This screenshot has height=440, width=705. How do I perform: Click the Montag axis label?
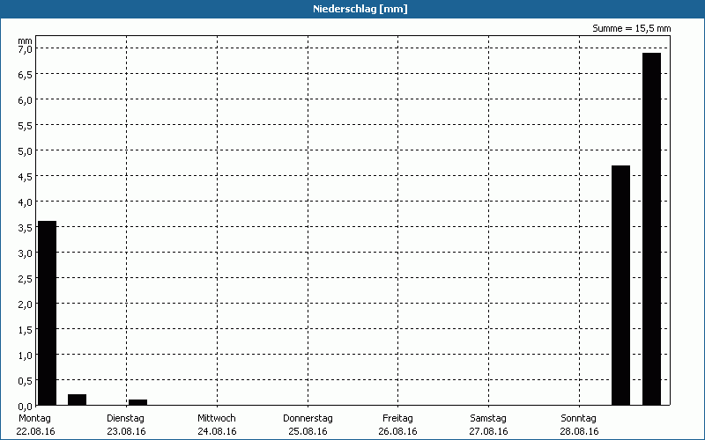point(35,419)
